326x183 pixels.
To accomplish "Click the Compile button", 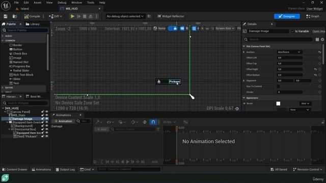I will point(32,16).
